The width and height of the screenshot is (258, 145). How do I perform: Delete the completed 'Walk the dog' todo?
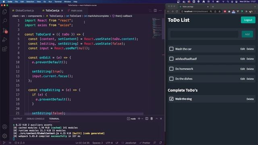coord(250,99)
